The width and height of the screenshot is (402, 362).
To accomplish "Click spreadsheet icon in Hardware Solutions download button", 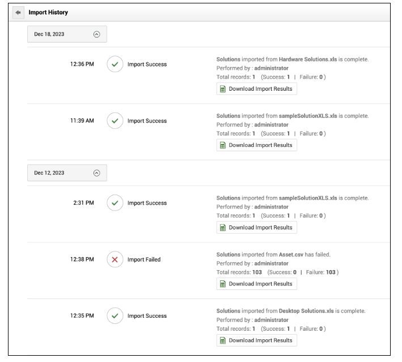I will [223, 89].
